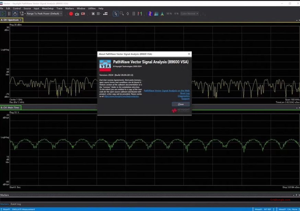The image size is (300, 211).
Task: Open the Boot Log link
Action: click(185, 93)
